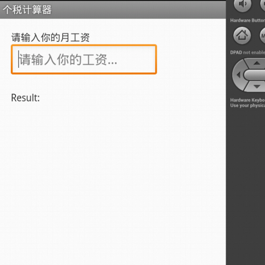
Task: Click the 个税计算器 title bar
Action: (113, 10)
